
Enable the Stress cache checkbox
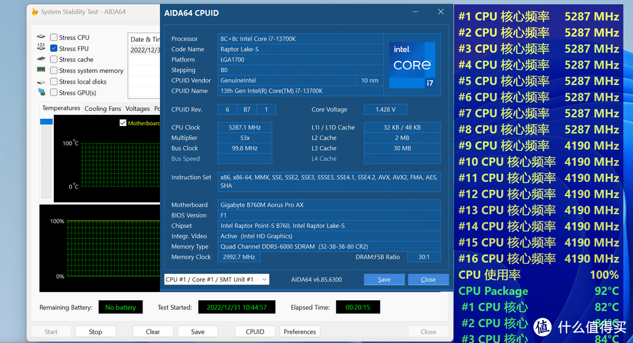pyautogui.click(x=53, y=59)
